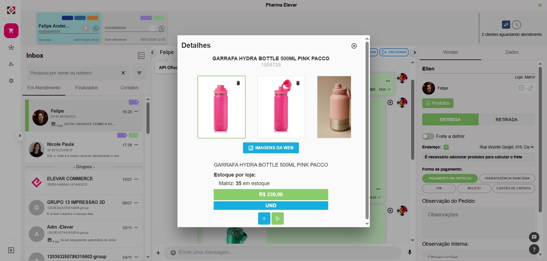Open the chat bubble help icon
Image resolution: width=547 pixels, height=261 pixels.
click(x=534, y=237)
